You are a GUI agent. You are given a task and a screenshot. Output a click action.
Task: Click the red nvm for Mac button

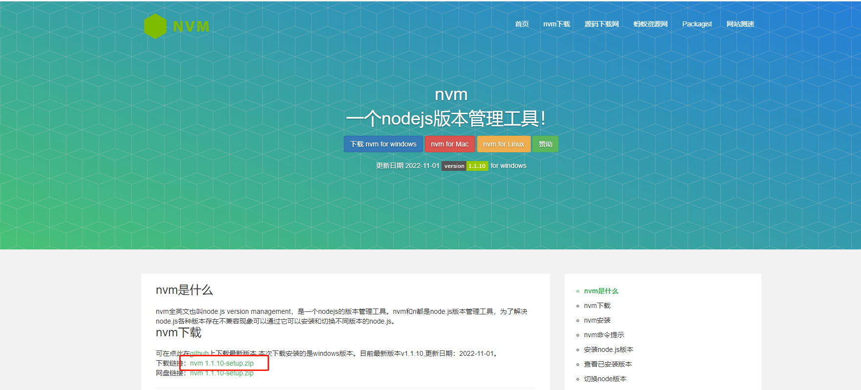pos(450,144)
